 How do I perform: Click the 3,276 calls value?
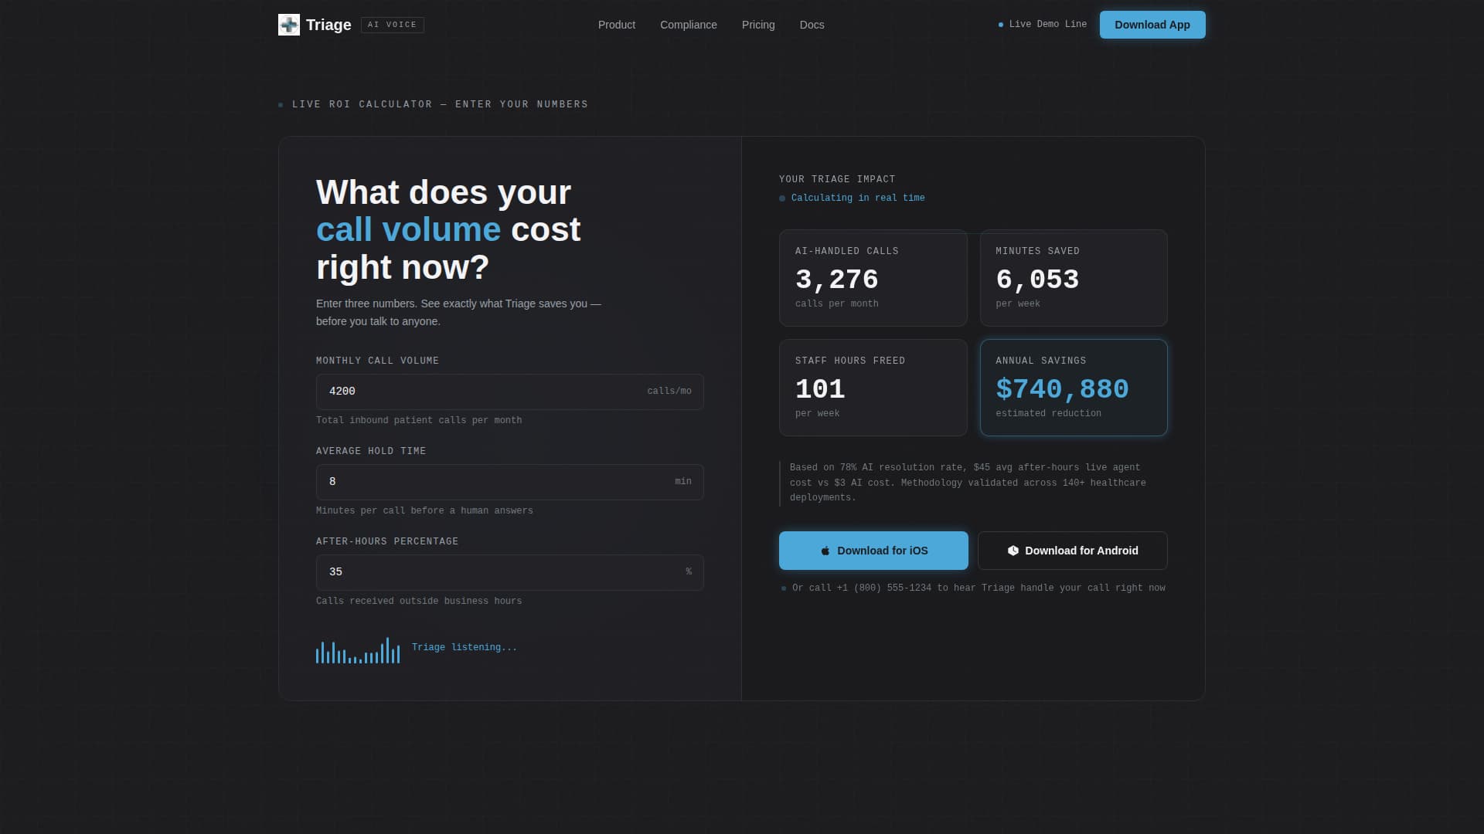coord(837,280)
